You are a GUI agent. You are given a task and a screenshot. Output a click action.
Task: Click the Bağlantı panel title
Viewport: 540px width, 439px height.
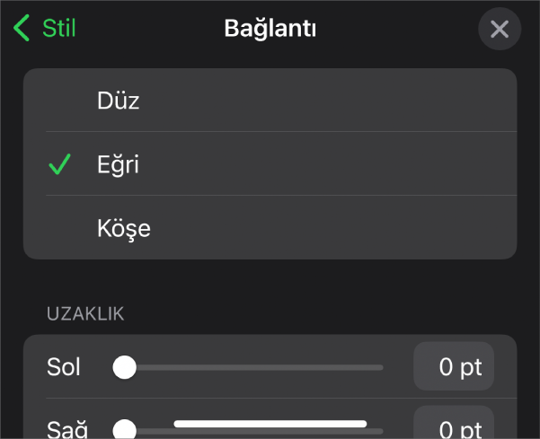click(x=270, y=29)
